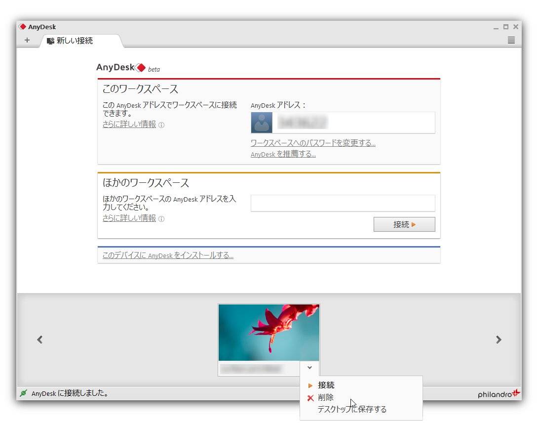Show previous sessions with left arrow
This screenshot has height=425, width=538.
[x=40, y=340]
